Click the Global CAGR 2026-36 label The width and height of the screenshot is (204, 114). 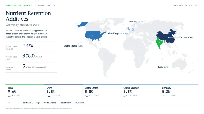(x=11, y=48)
